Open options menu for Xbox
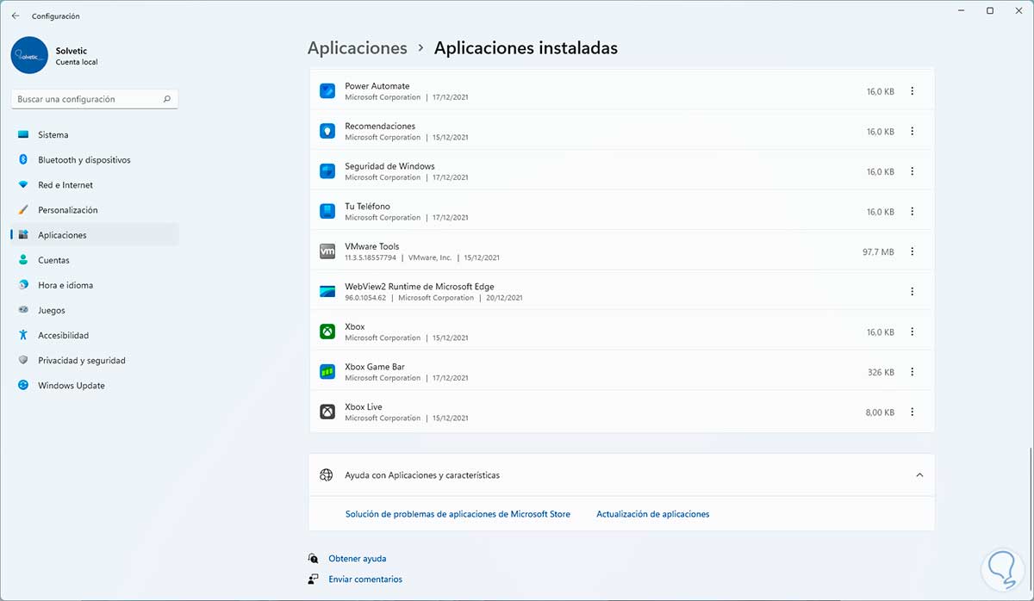This screenshot has height=601, width=1034. (x=913, y=331)
